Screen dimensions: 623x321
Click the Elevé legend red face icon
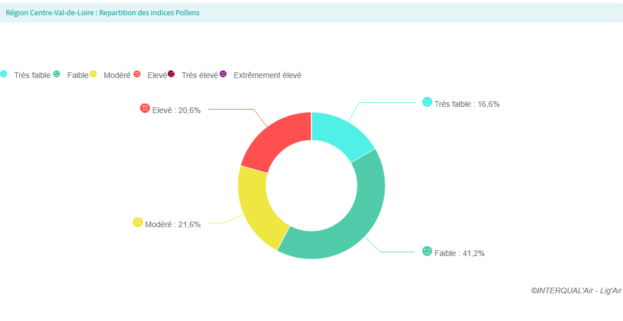[137, 74]
